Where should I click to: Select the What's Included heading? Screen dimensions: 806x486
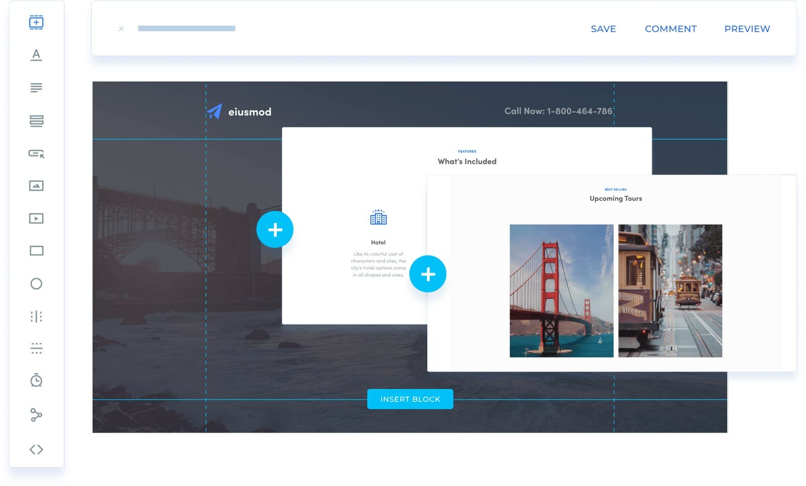pos(467,161)
